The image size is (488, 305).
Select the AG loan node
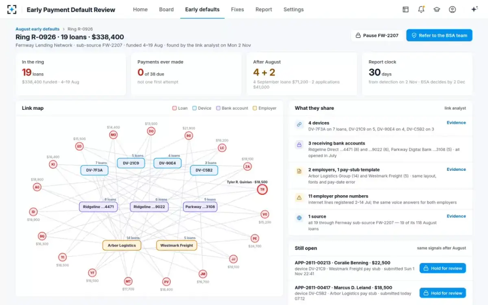(x=37, y=187)
